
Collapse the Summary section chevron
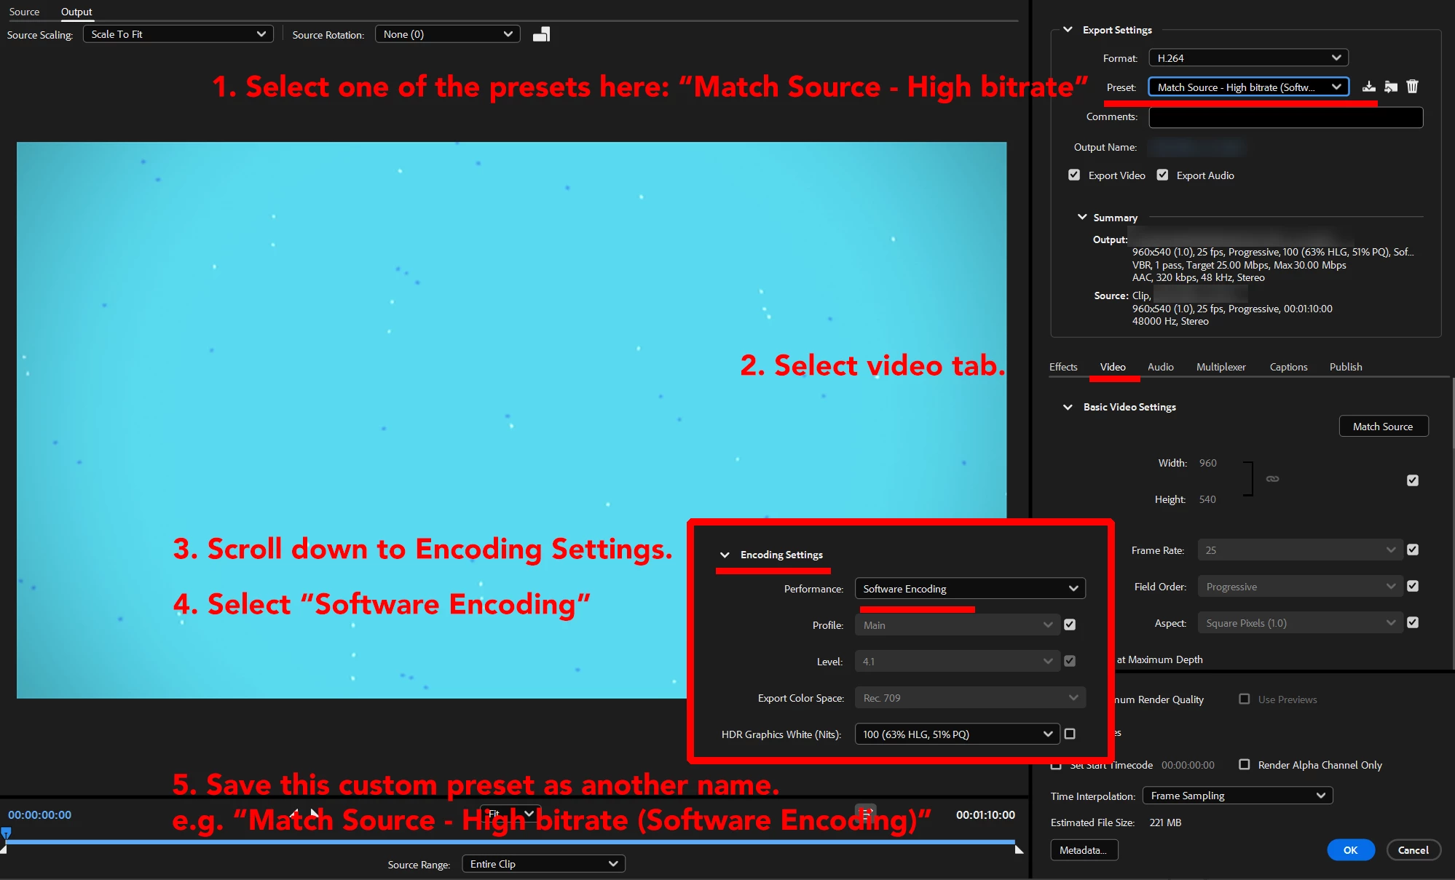click(1082, 217)
